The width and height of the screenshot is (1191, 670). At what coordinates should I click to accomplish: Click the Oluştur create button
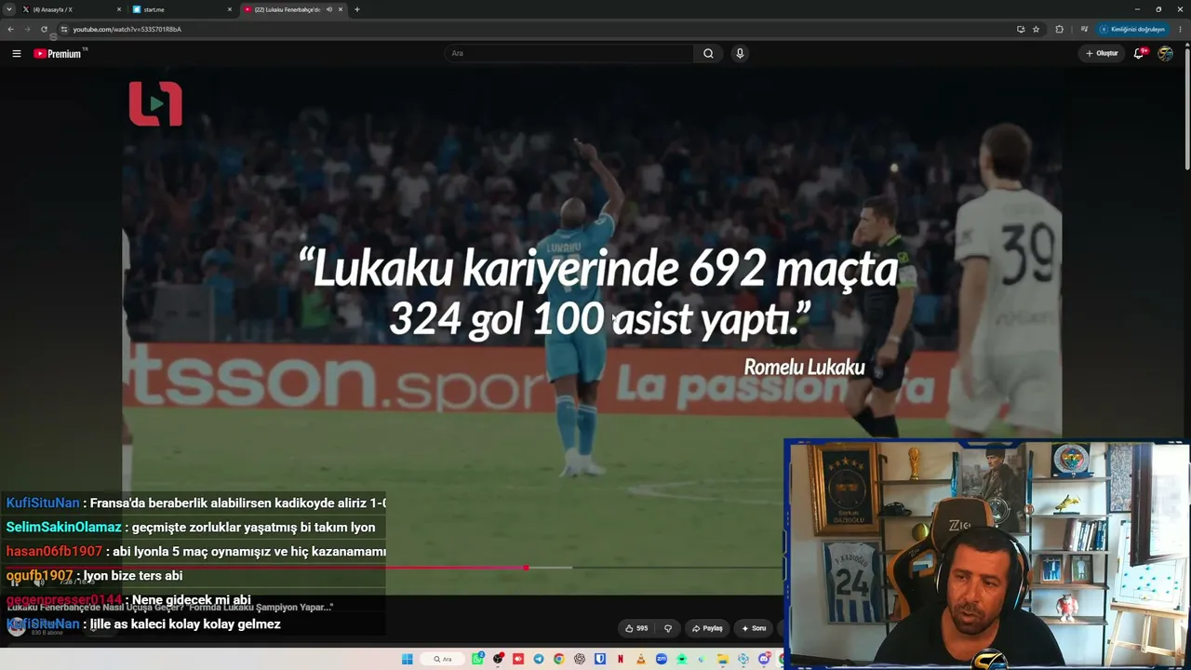click(1102, 54)
